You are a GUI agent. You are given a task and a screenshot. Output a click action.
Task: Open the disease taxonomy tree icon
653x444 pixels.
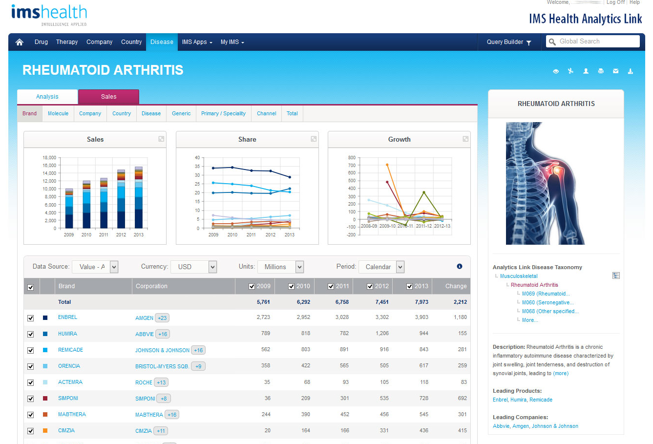point(616,276)
